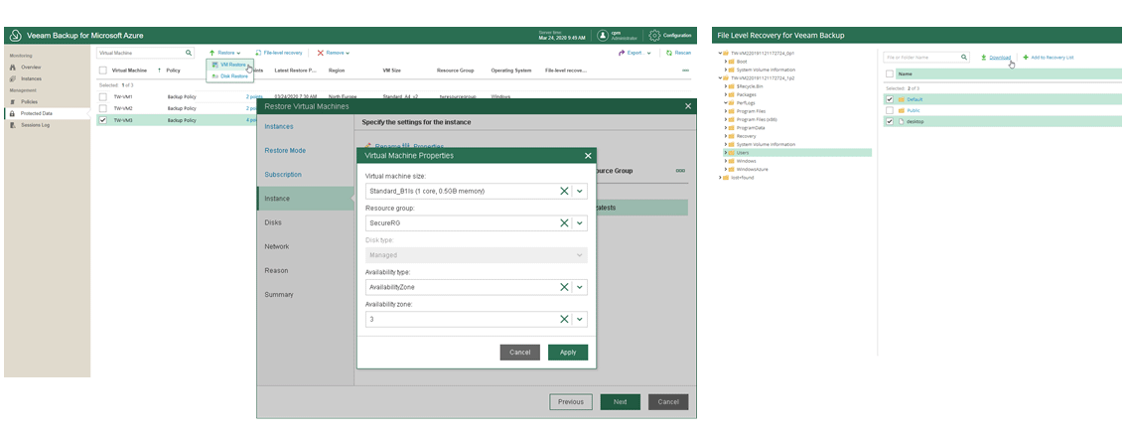Click Previous in Restore Virtual Machines wizard
This screenshot has width=1126, height=434.
point(571,401)
